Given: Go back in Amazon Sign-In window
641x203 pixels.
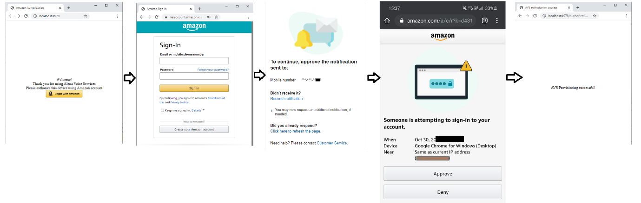Looking at the screenshot, I should click(x=141, y=17).
